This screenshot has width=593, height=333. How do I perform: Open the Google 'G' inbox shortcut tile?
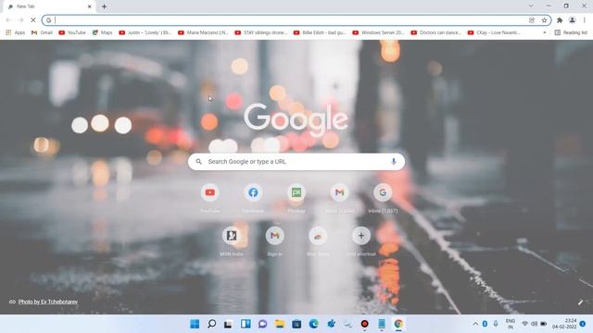coord(383,192)
